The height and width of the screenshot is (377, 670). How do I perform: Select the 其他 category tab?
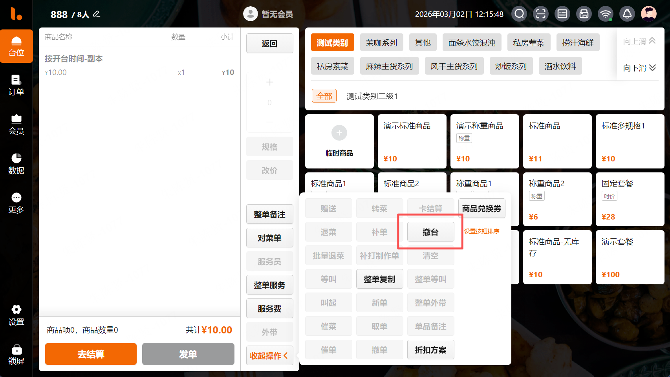pyautogui.click(x=423, y=42)
